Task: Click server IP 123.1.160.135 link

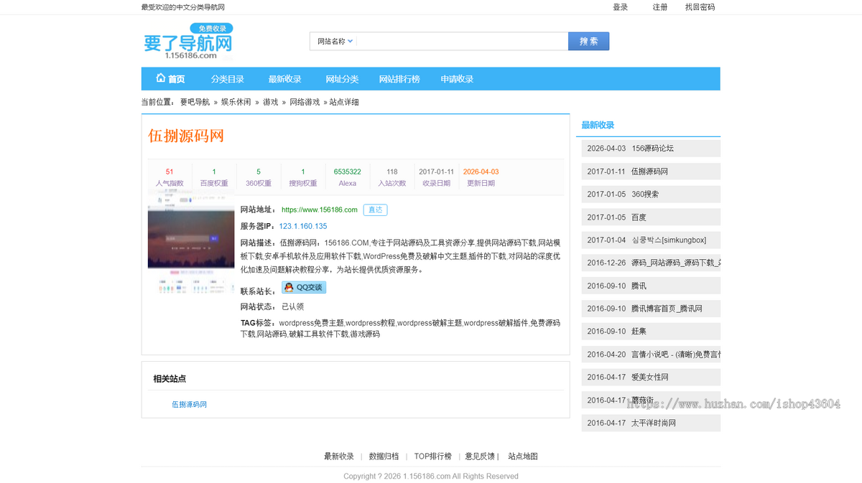Action: point(303,226)
